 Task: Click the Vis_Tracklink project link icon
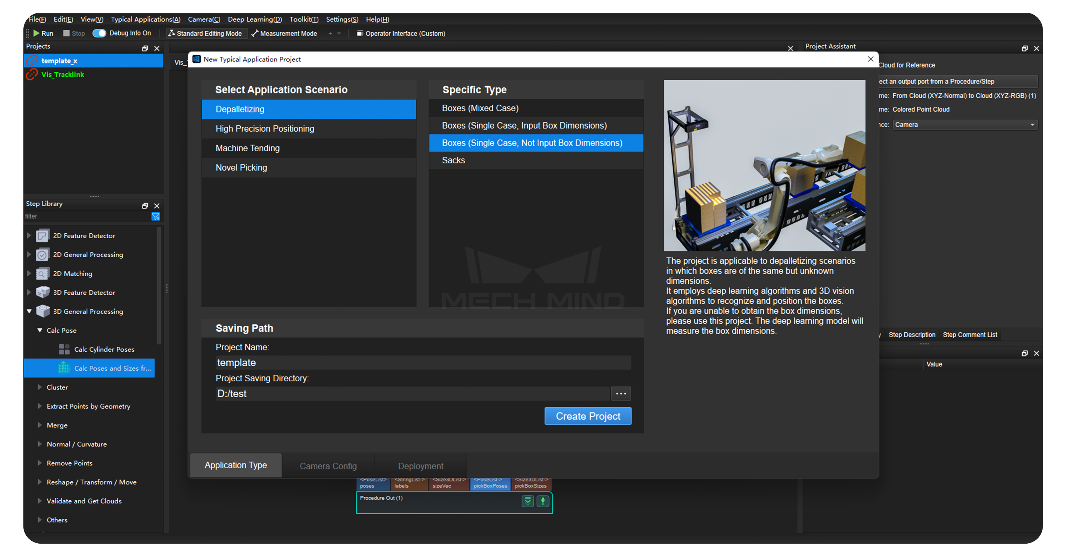pyautogui.click(x=32, y=75)
